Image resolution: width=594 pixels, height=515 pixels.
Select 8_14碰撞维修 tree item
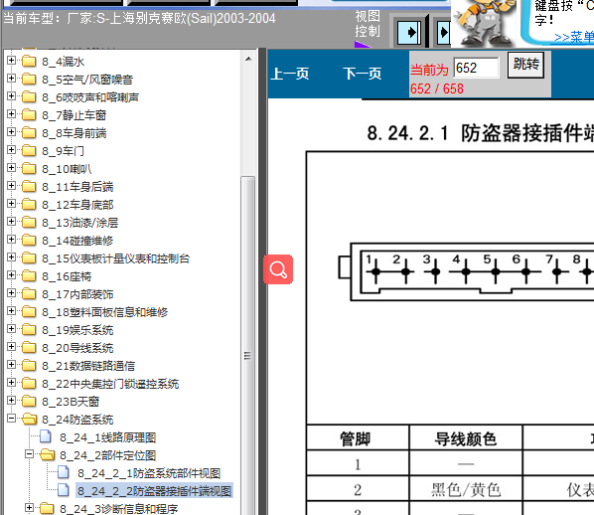click(x=77, y=241)
